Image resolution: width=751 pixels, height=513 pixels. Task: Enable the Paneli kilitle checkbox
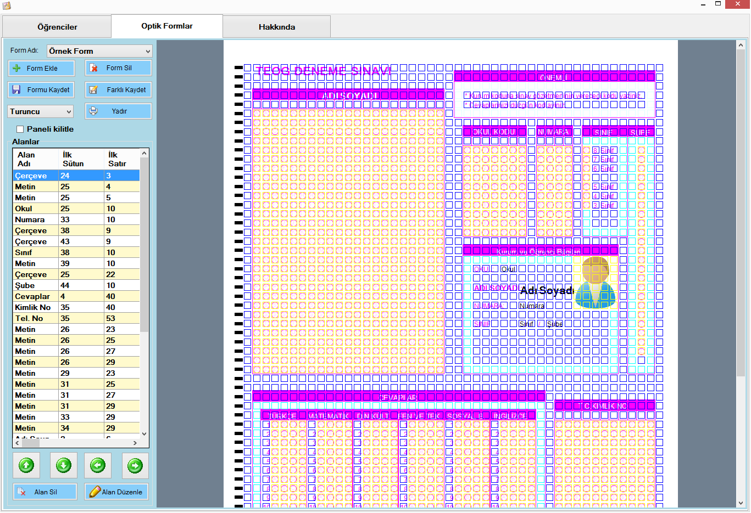20,129
